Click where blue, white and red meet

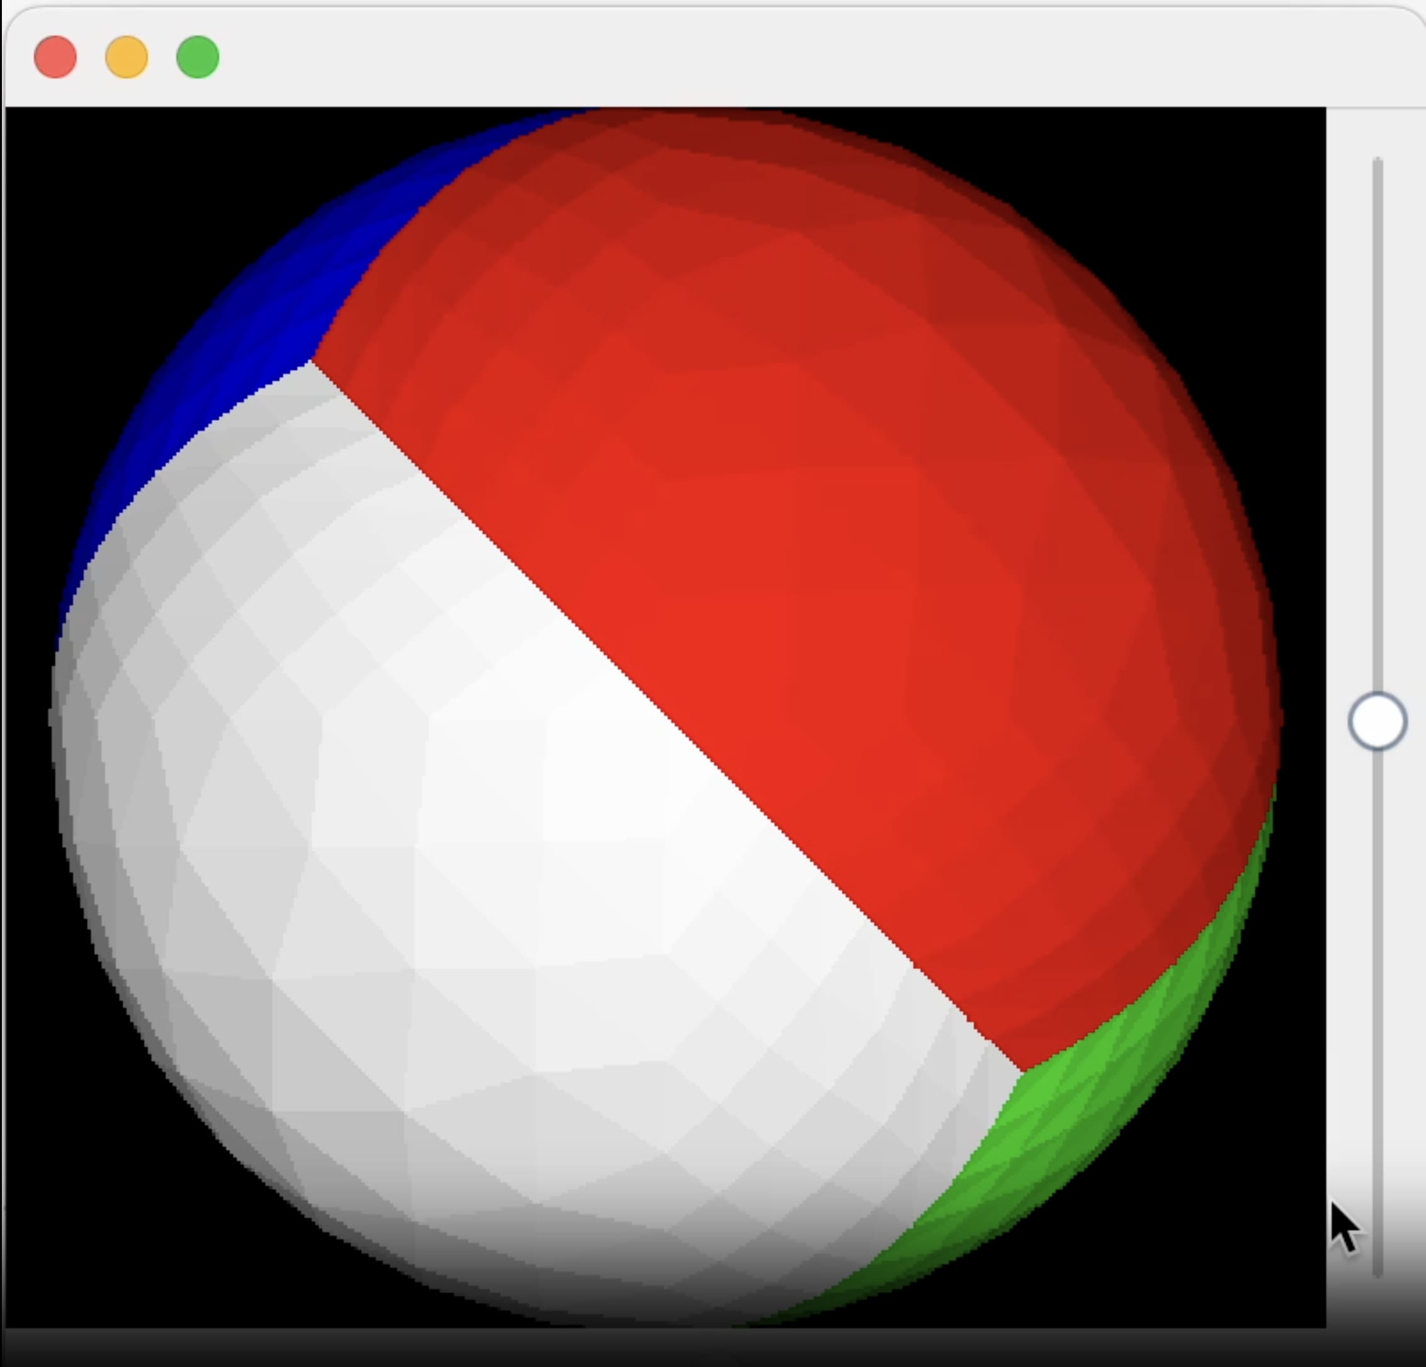coord(311,362)
